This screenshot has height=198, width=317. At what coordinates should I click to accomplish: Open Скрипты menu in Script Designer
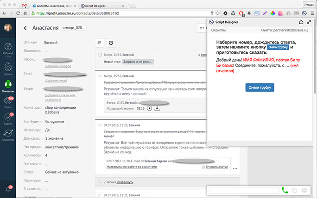[218, 30]
